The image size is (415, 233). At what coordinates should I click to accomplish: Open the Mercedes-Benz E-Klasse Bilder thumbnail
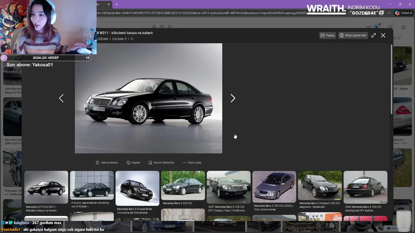click(x=137, y=188)
